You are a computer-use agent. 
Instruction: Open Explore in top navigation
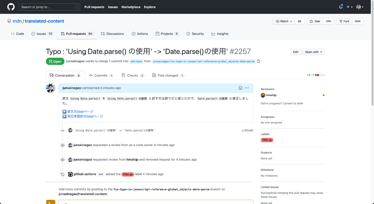[x=150, y=7]
